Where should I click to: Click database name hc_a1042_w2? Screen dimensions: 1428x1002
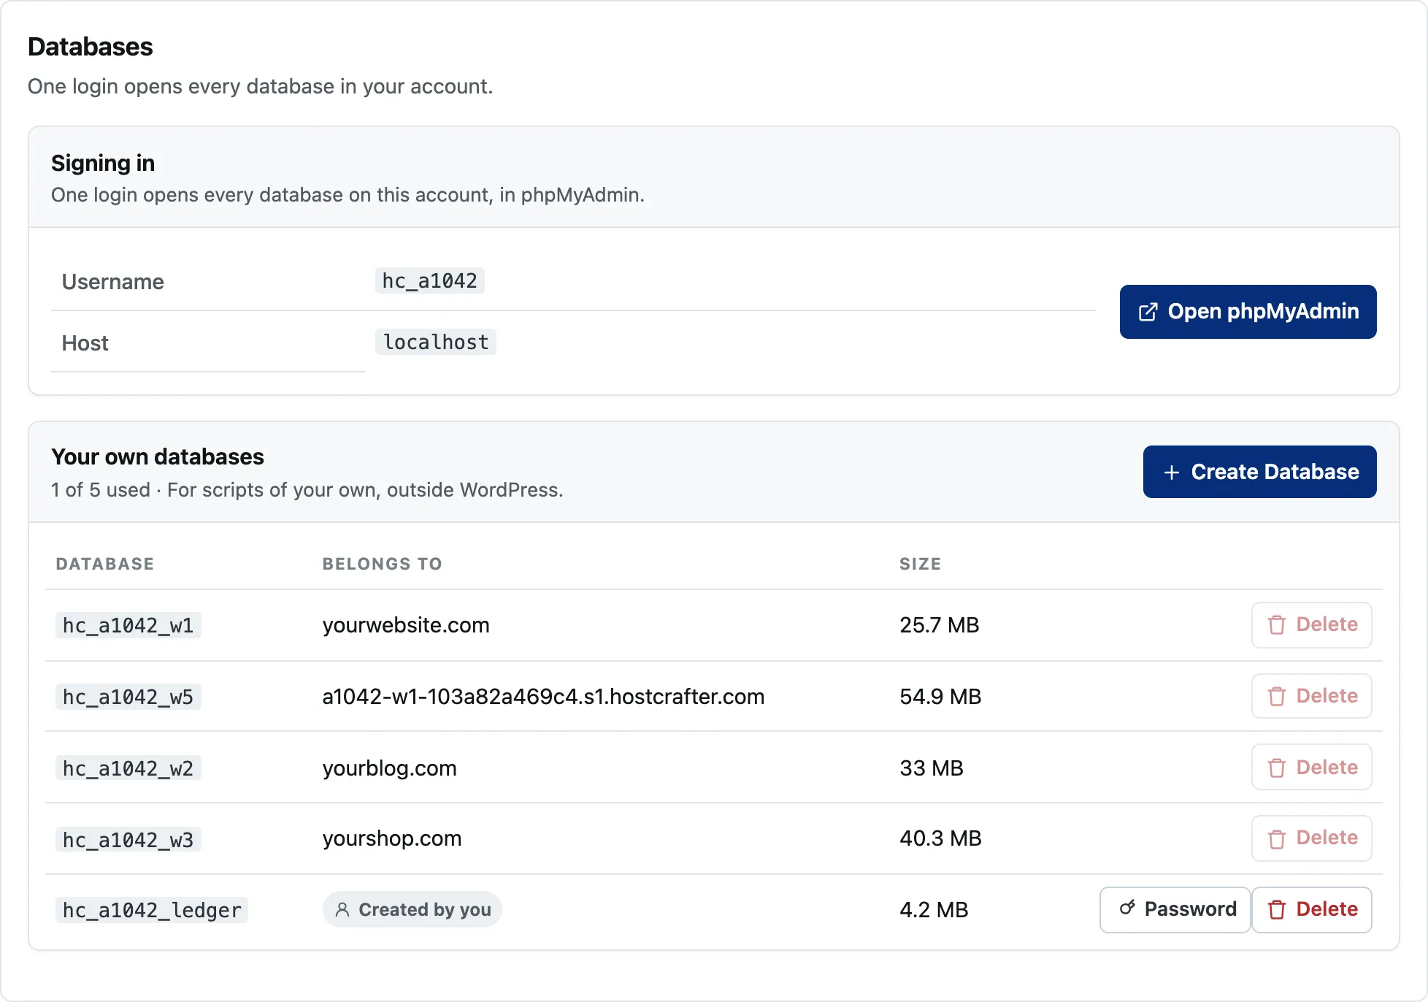coord(128,769)
